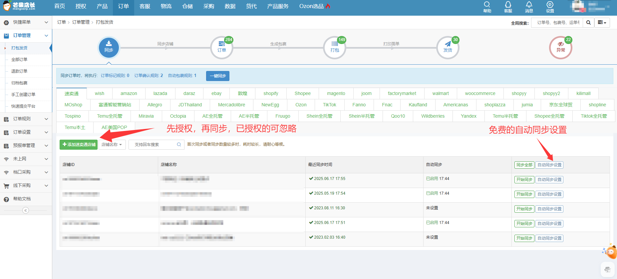The width and height of the screenshot is (617, 279).
Task: Click the 同步全部 button in table header
Action: (x=524, y=165)
